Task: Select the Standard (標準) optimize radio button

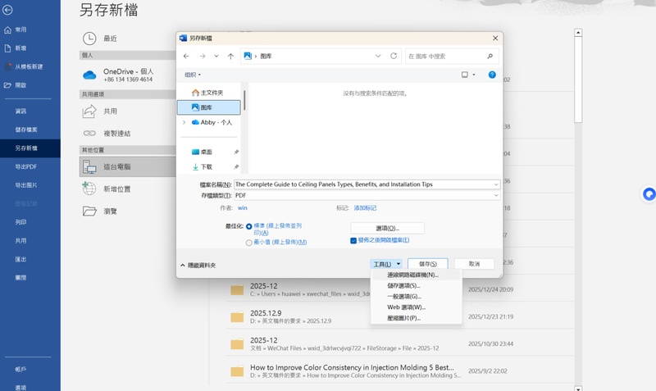Action: click(x=249, y=226)
